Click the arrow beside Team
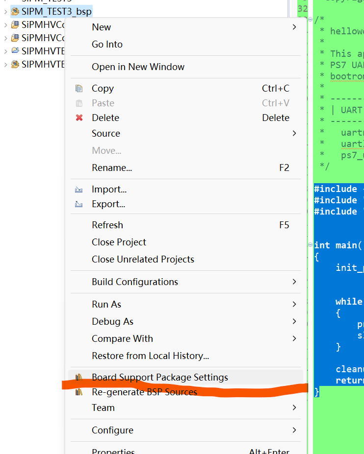The height and width of the screenshot is (454, 364). tap(294, 407)
